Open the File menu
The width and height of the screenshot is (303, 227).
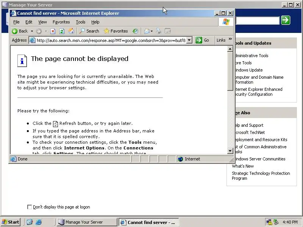click(16, 22)
